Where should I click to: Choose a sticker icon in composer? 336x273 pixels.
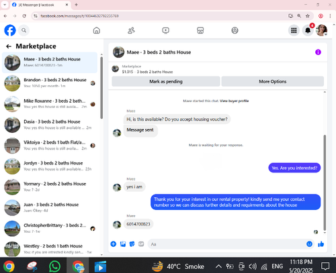132,244
